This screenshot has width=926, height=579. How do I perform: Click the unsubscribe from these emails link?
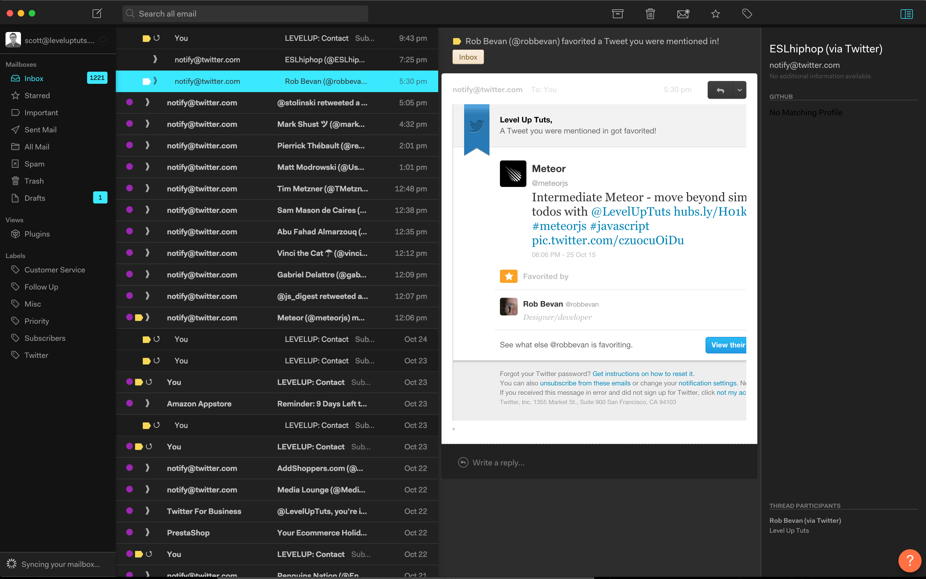[585, 383]
